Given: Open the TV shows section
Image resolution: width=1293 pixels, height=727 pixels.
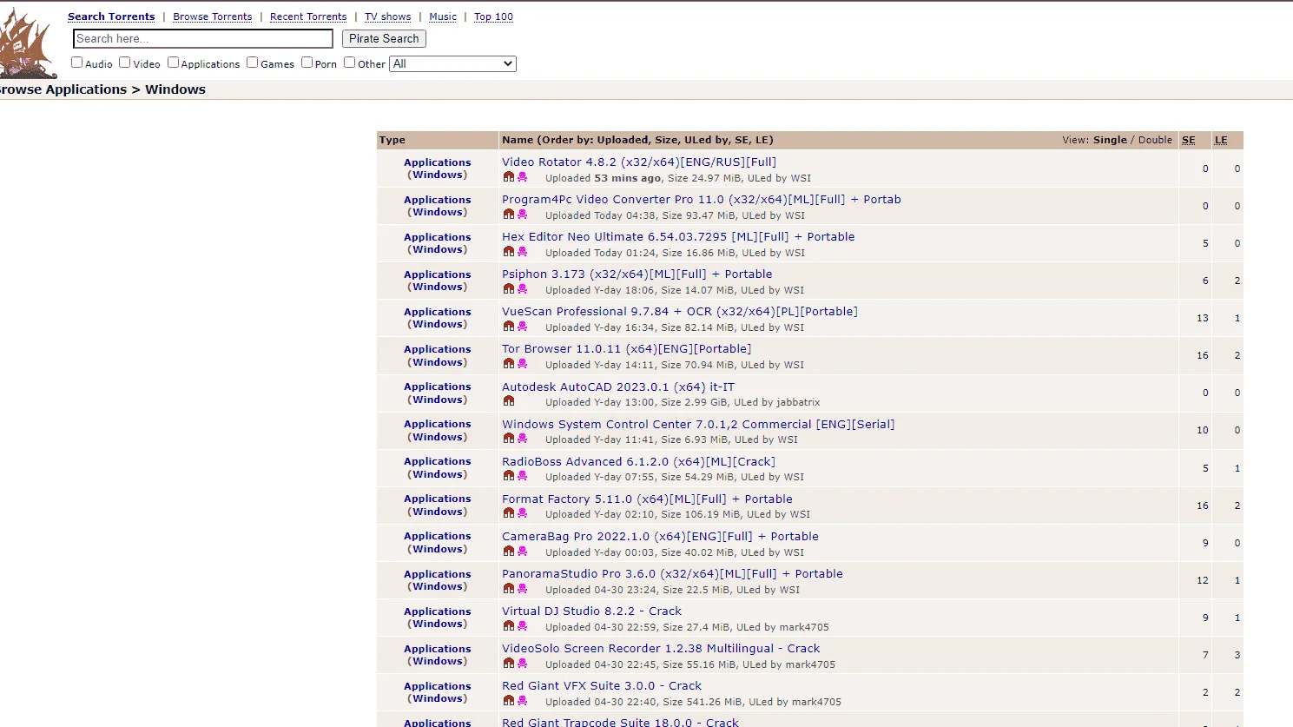Looking at the screenshot, I should [387, 17].
